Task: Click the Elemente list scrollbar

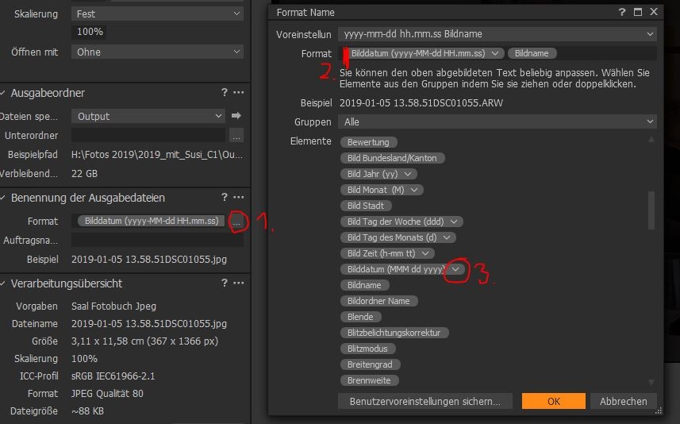Action: click(x=651, y=210)
